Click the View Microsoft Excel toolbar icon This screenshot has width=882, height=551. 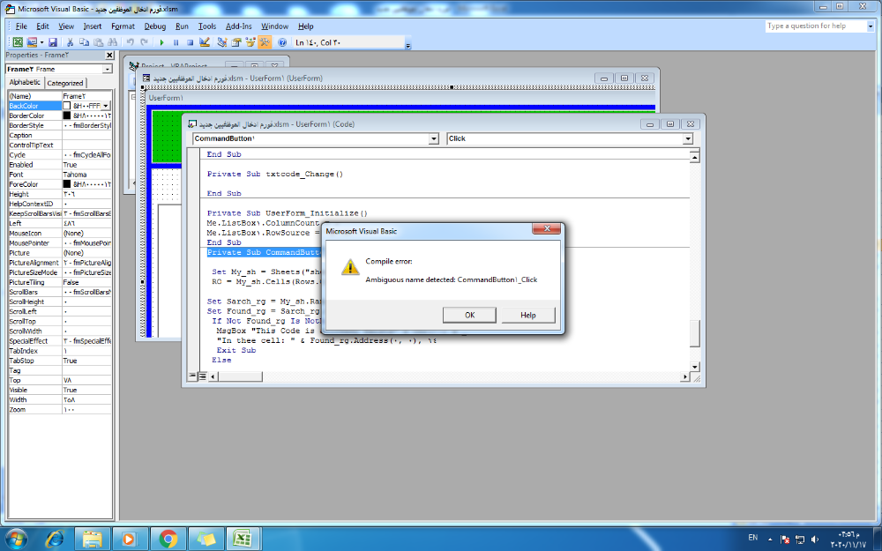coord(18,42)
